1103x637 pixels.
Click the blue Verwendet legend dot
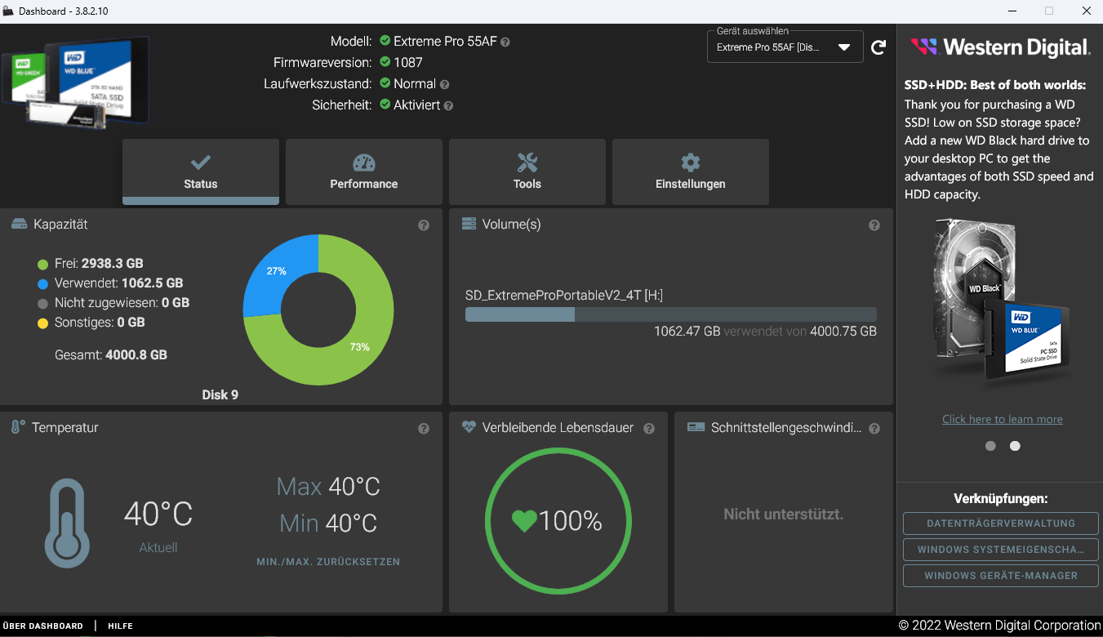pyautogui.click(x=43, y=283)
